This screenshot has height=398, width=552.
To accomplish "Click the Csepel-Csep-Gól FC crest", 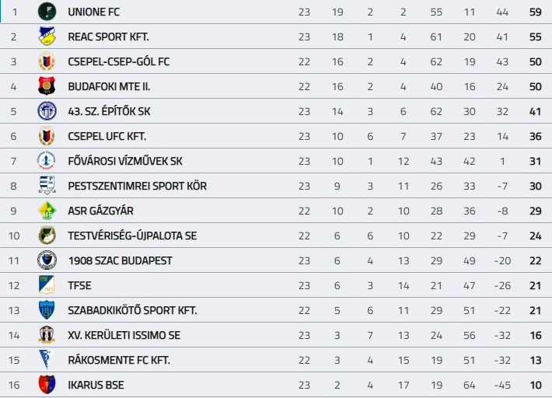I will 47,61.
